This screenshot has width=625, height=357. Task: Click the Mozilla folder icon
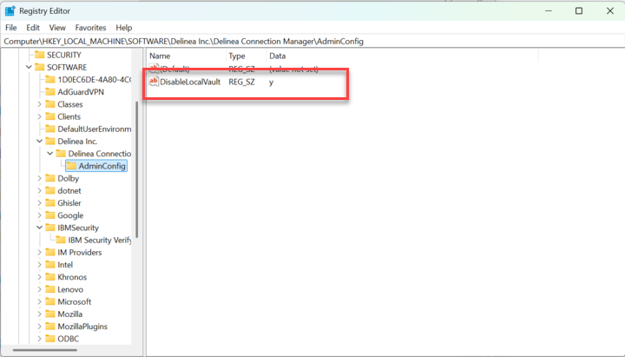[x=49, y=314]
